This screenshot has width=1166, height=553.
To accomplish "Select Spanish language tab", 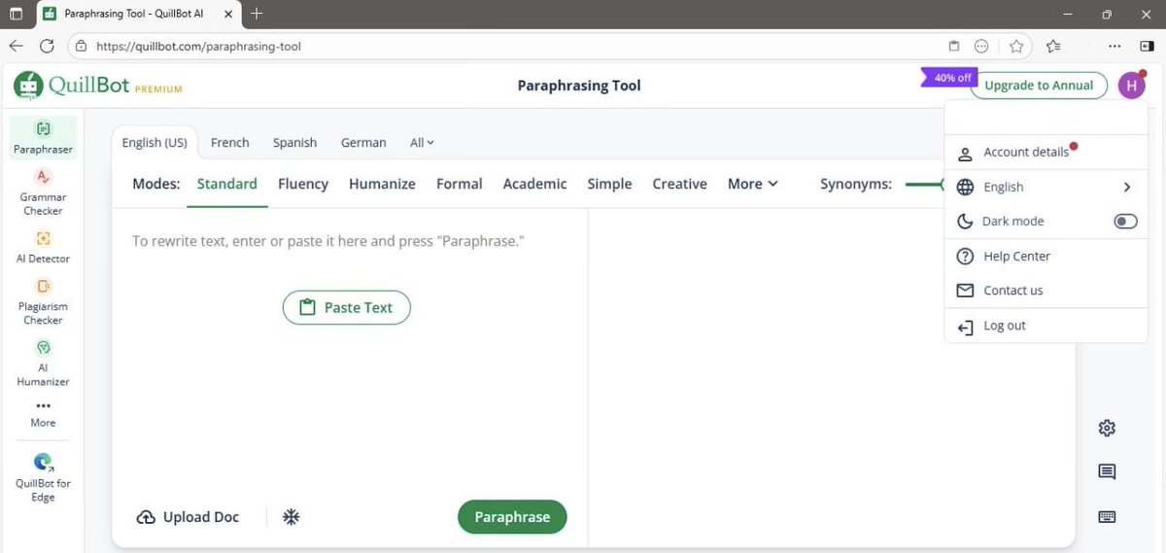I will (294, 142).
